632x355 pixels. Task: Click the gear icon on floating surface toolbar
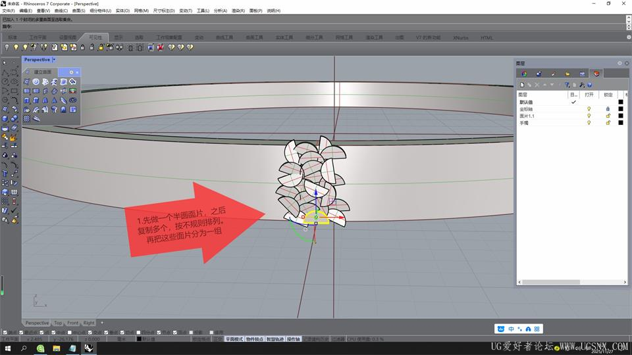pyautogui.click(x=71, y=72)
